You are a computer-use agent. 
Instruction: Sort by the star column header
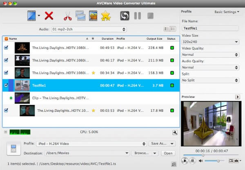pos(93,38)
